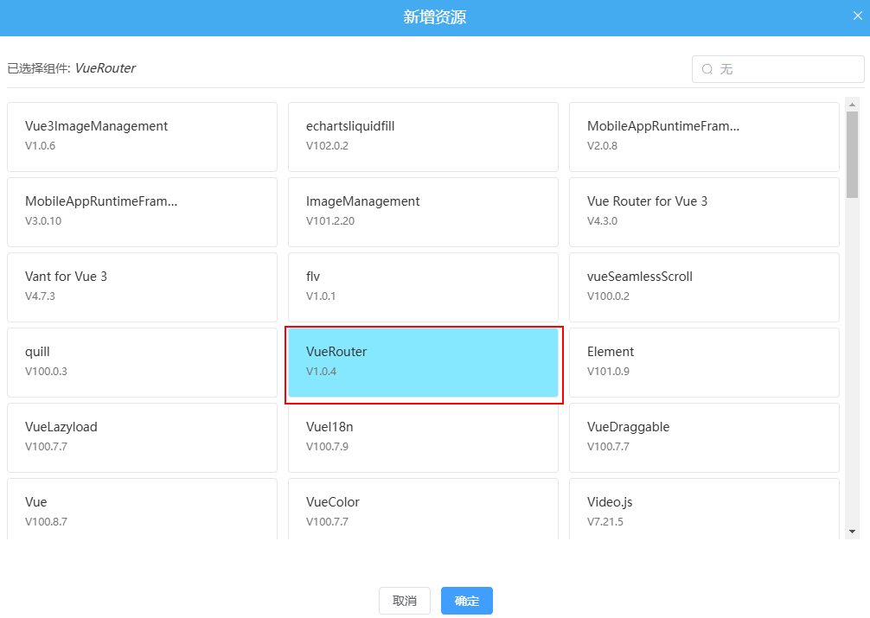This screenshot has height=618, width=870.
Task: Select the VueI18n V100.7.9 card
Action: click(x=424, y=437)
